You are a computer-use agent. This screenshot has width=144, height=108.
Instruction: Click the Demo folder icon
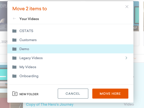tap(14, 49)
